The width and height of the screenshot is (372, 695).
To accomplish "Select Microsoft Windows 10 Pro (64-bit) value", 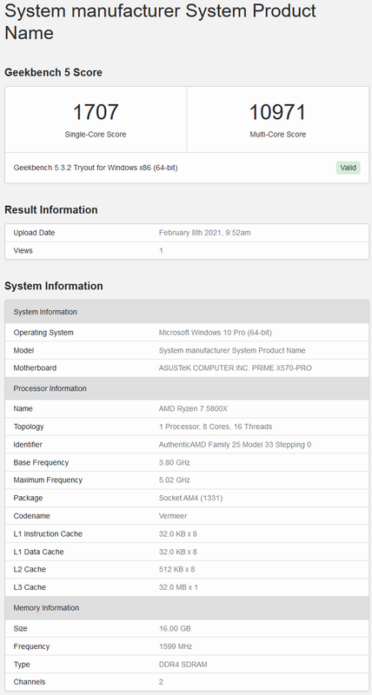I will [x=215, y=333].
